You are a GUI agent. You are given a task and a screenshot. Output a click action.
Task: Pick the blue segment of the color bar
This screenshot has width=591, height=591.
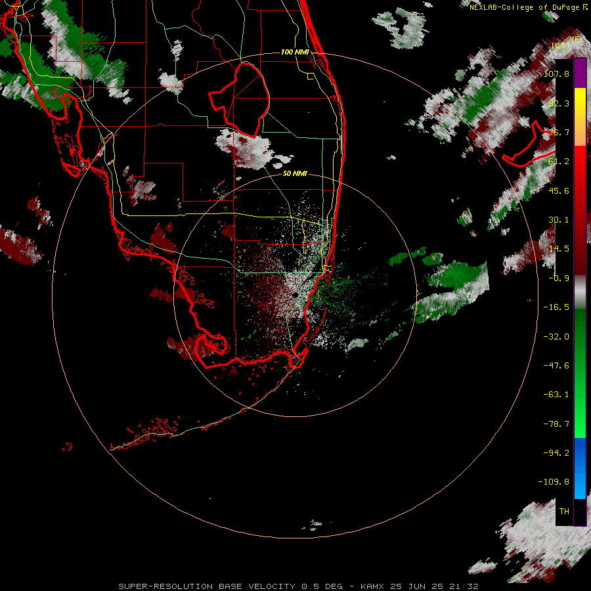pos(580,468)
